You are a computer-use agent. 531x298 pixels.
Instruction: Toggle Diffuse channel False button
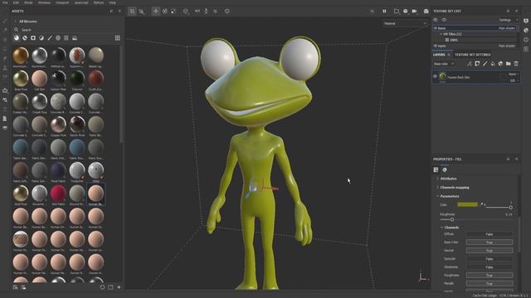point(490,234)
